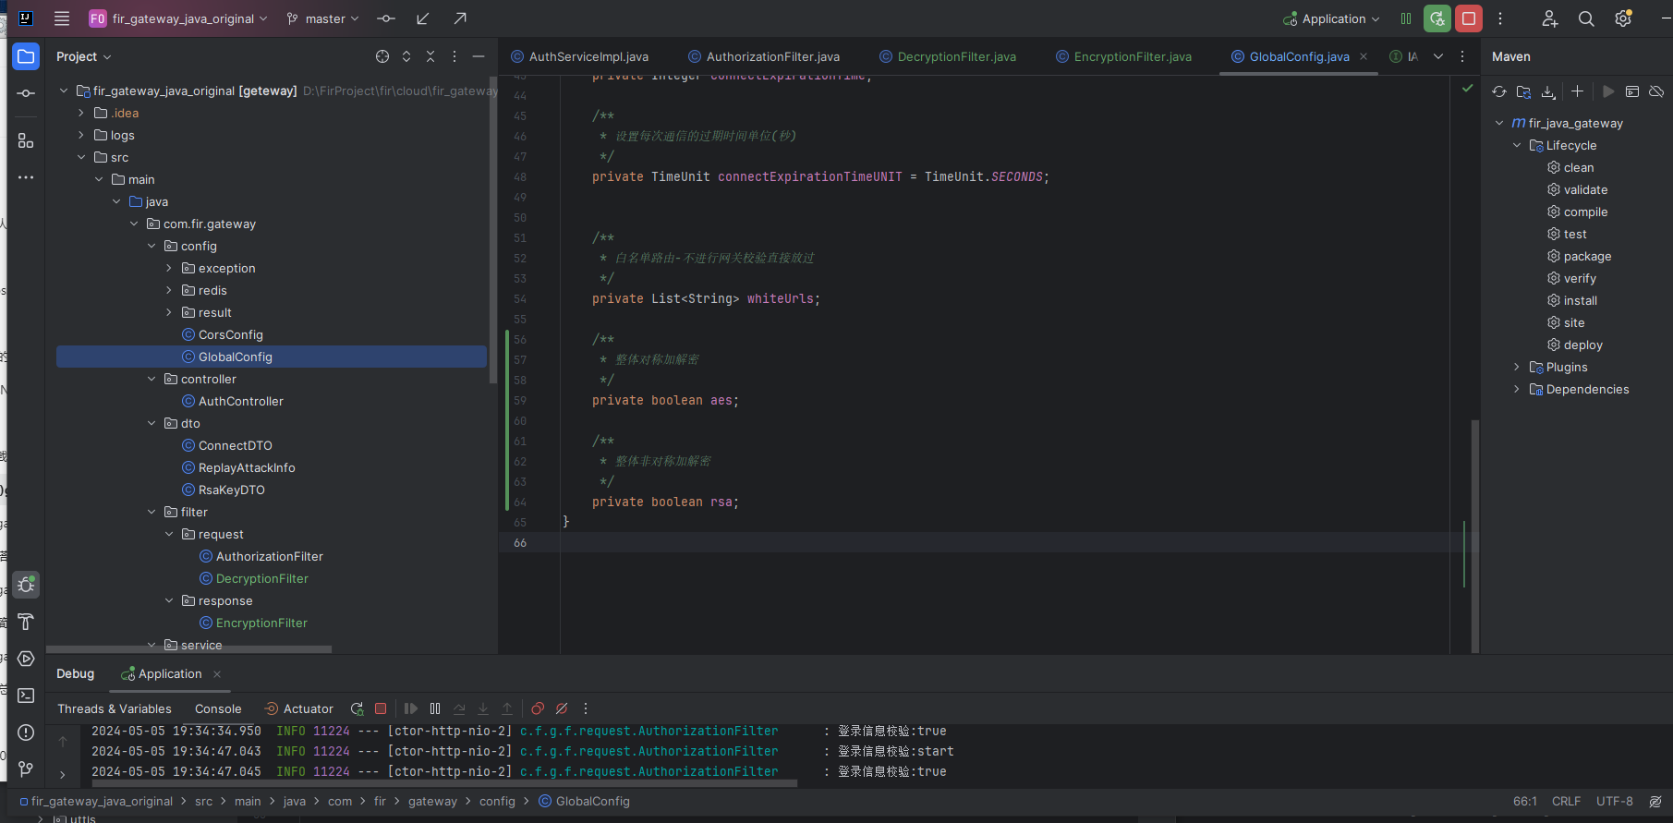Open IDE settings gear
The height and width of the screenshot is (823, 1673).
click(1623, 18)
